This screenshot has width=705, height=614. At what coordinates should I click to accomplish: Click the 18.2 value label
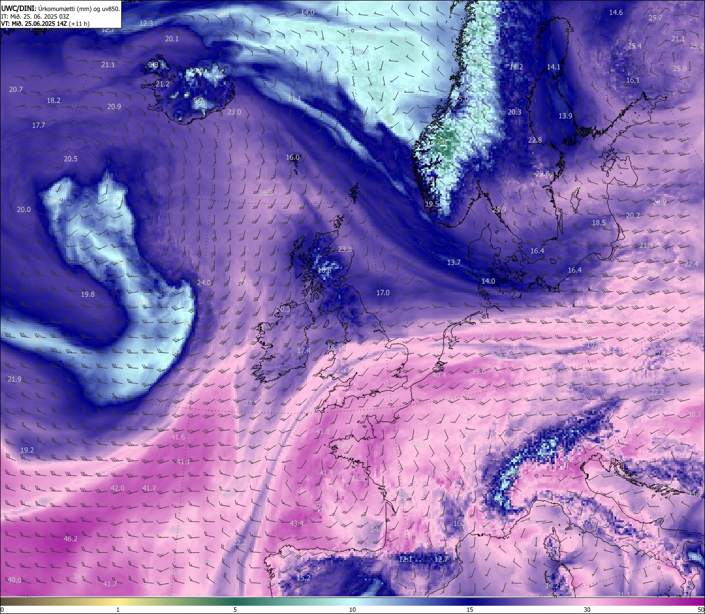(x=53, y=100)
